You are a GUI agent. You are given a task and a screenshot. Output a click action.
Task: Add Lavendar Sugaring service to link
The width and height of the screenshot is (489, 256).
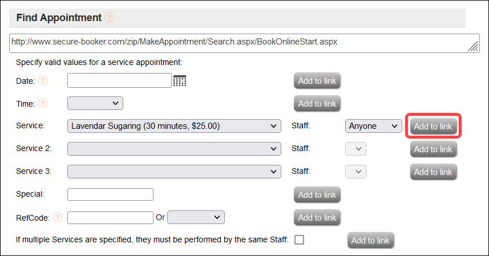click(x=433, y=126)
